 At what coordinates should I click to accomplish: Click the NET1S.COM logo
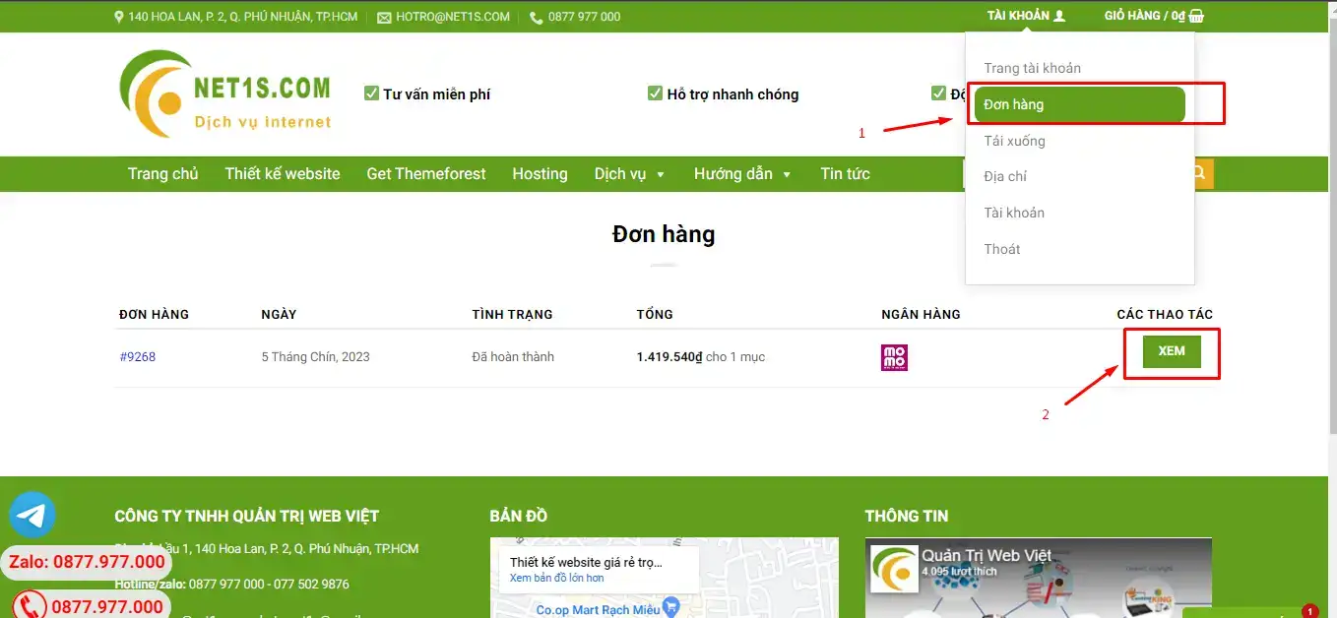click(x=224, y=92)
